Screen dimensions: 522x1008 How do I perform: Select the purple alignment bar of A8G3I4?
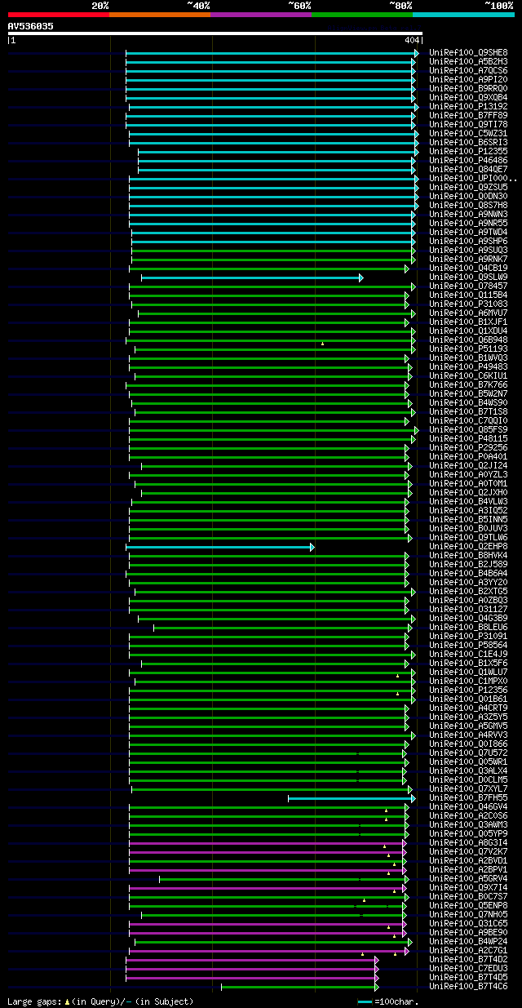coord(268,843)
